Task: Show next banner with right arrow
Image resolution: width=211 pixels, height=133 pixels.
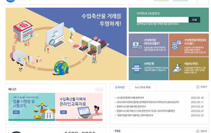Action: point(101,89)
